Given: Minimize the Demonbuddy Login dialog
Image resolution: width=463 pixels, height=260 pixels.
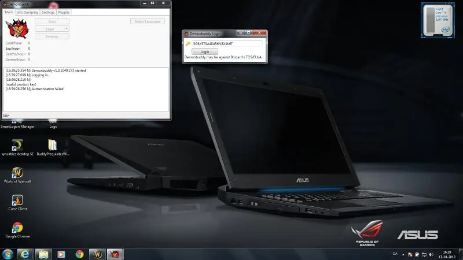Looking at the screenshot, I should [x=241, y=32].
